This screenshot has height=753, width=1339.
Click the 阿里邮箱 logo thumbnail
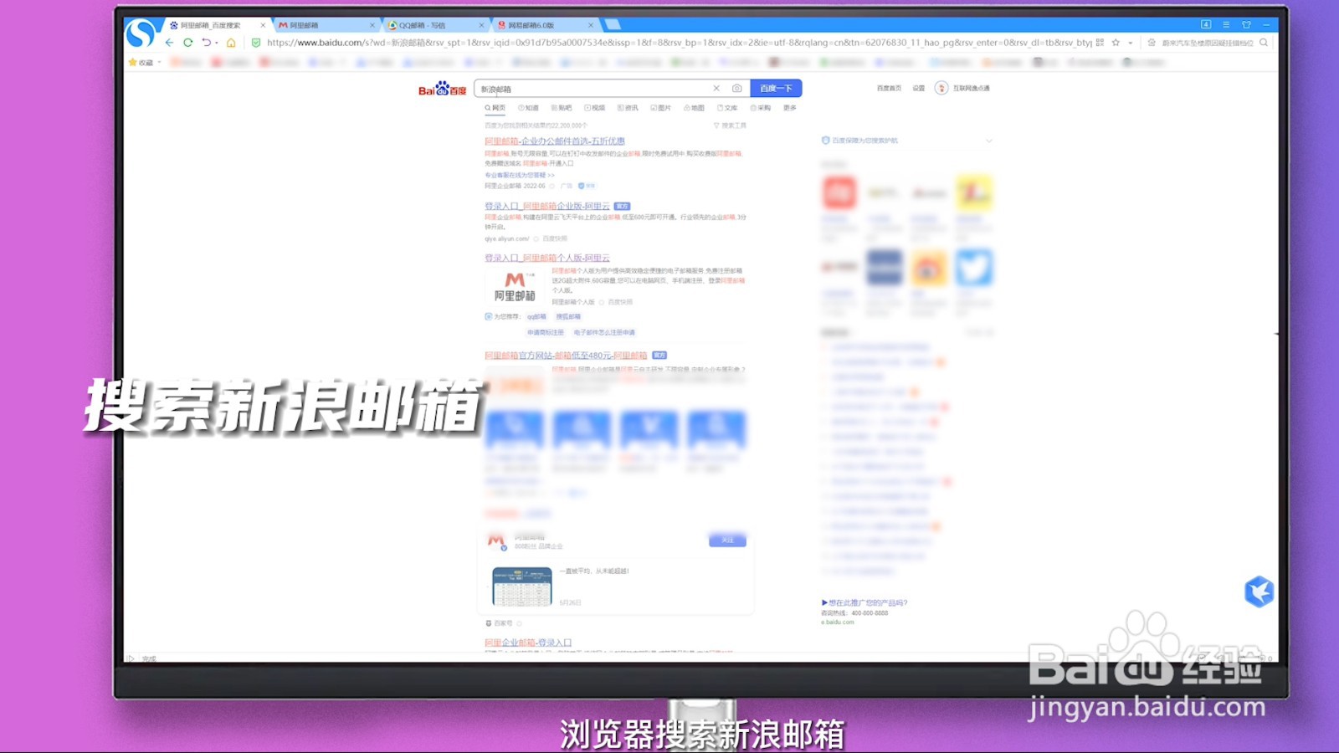[x=515, y=287]
